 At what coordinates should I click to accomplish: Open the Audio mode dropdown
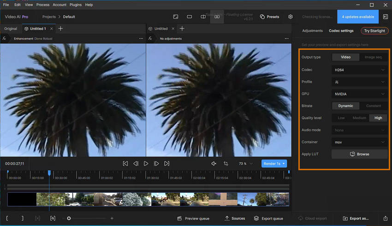click(360, 130)
